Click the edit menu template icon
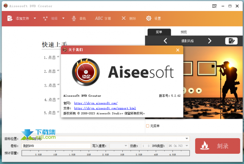244x164 pixels. (231, 41)
